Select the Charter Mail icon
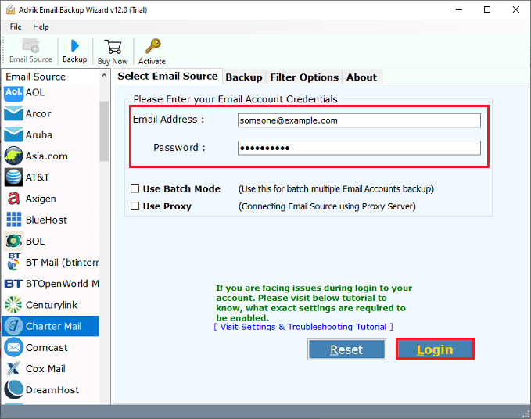 click(13, 326)
